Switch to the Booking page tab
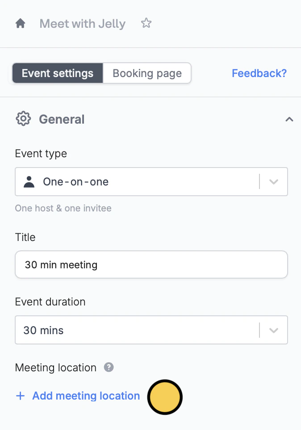The image size is (301, 430). coord(147,73)
